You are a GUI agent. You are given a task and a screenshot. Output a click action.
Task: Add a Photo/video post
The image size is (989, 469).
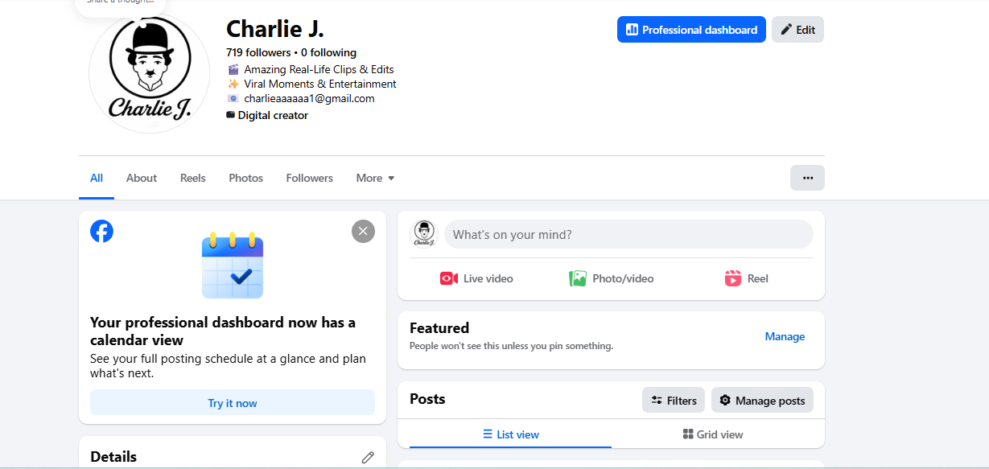(612, 278)
